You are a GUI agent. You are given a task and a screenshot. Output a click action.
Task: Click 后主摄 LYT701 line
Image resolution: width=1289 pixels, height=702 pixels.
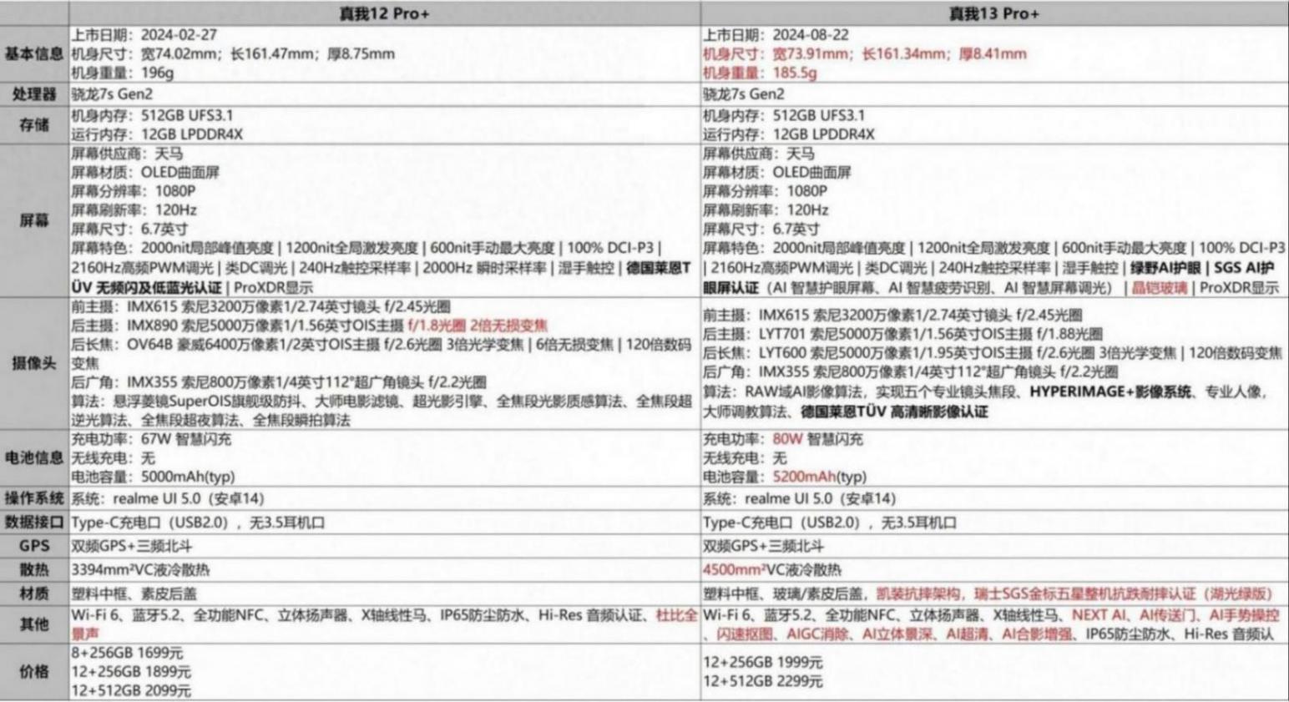click(x=902, y=334)
